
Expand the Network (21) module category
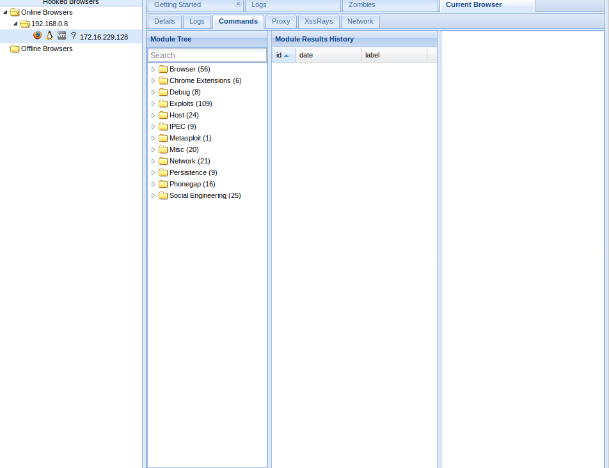(153, 162)
